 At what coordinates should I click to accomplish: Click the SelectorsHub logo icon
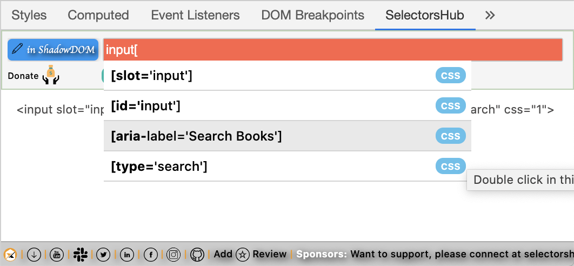(x=10, y=255)
